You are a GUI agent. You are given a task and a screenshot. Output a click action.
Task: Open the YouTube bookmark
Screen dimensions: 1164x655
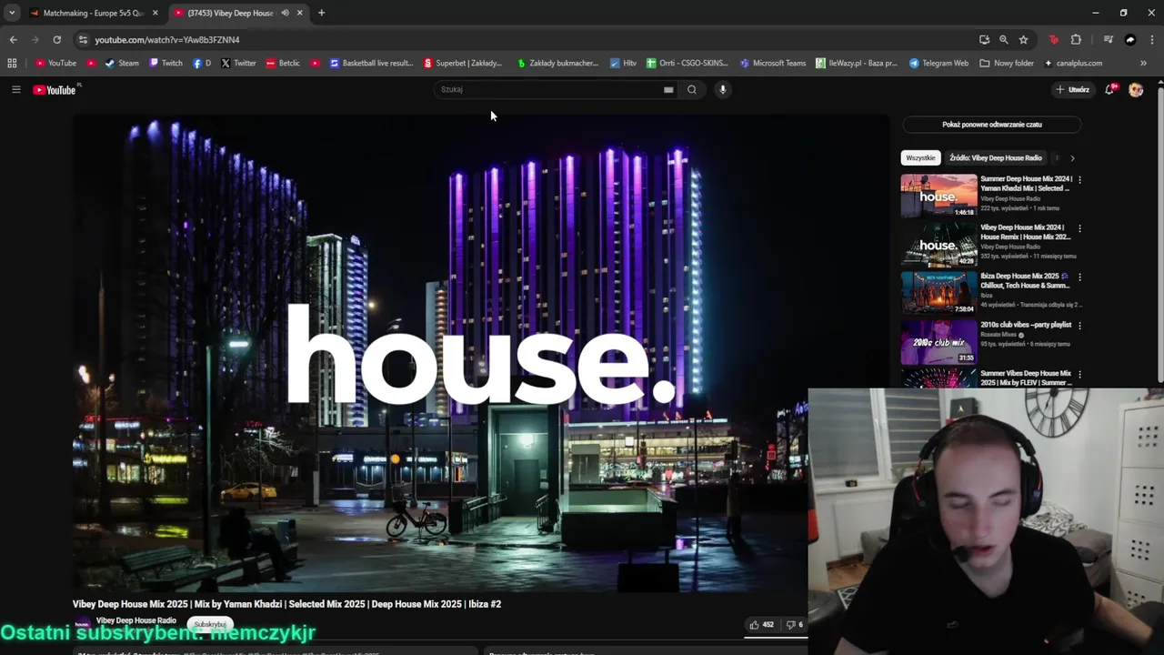click(x=56, y=64)
